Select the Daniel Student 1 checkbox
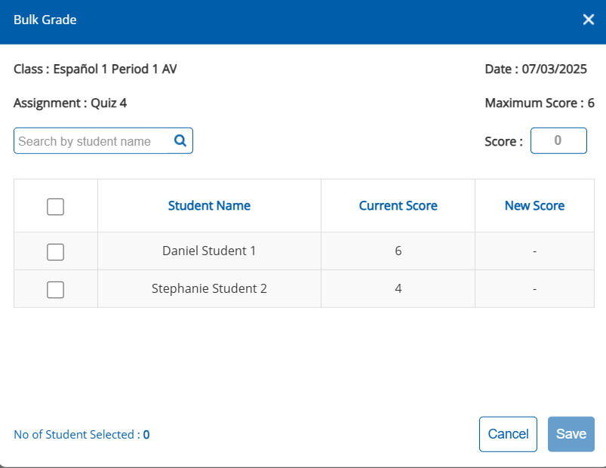The image size is (606, 468). point(55,252)
